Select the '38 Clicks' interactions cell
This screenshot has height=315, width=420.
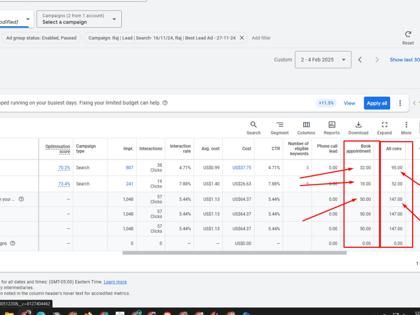[156, 168]
